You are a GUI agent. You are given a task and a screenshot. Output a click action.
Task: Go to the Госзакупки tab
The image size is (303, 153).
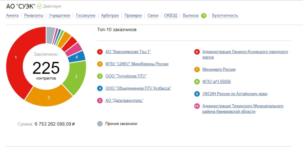pyautogui.click(x=86, y=16)
